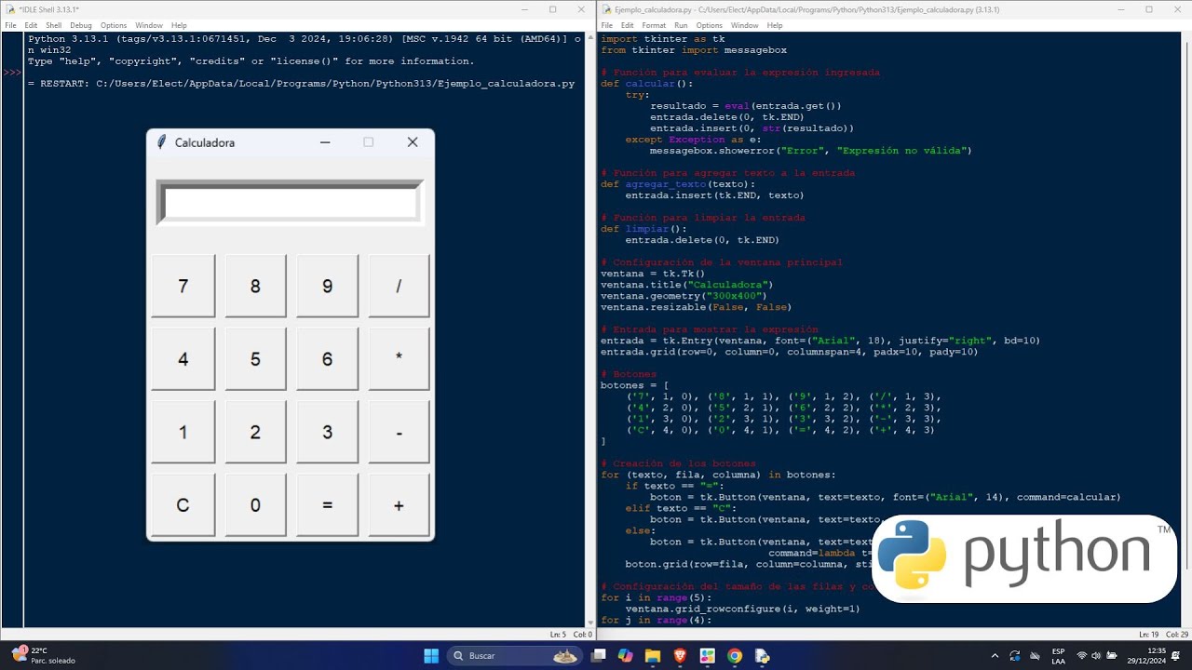Screen dimensions: 1192x670
Task: Click the equals = button in Calculadora
Action: tap(327, 505)
